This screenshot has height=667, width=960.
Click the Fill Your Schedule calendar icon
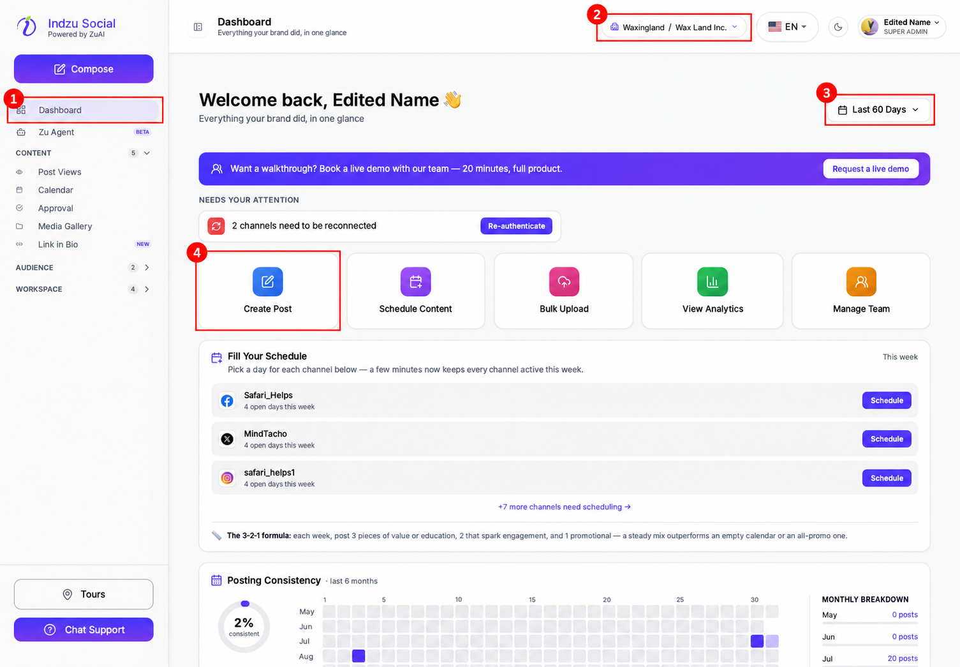[217, 357]
